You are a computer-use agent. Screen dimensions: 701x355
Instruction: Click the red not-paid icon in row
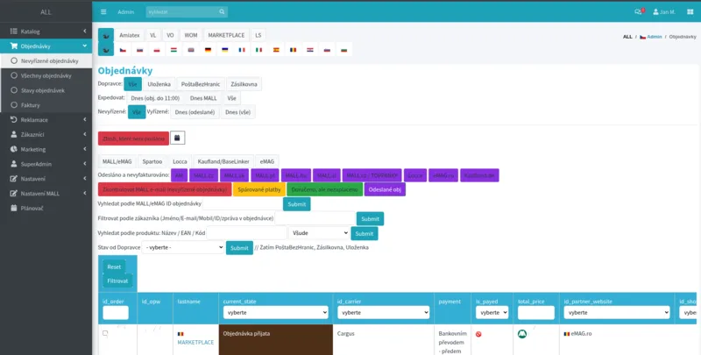point(478,334)
